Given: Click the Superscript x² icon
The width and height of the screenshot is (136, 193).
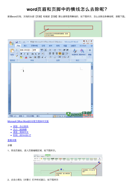Looking at the screenshot, I should coord(39,54).
